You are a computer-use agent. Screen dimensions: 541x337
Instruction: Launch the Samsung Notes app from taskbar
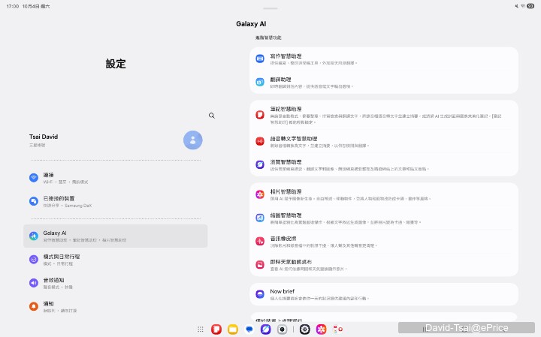point(216,329)
